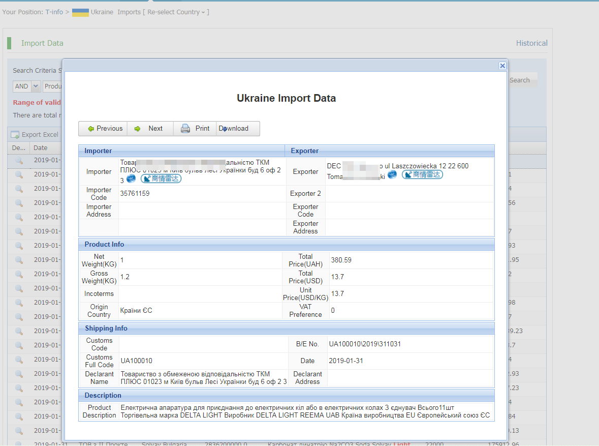Open the search field dropdown next to AND
Screen dimensions: 599x446
(52, 86)
